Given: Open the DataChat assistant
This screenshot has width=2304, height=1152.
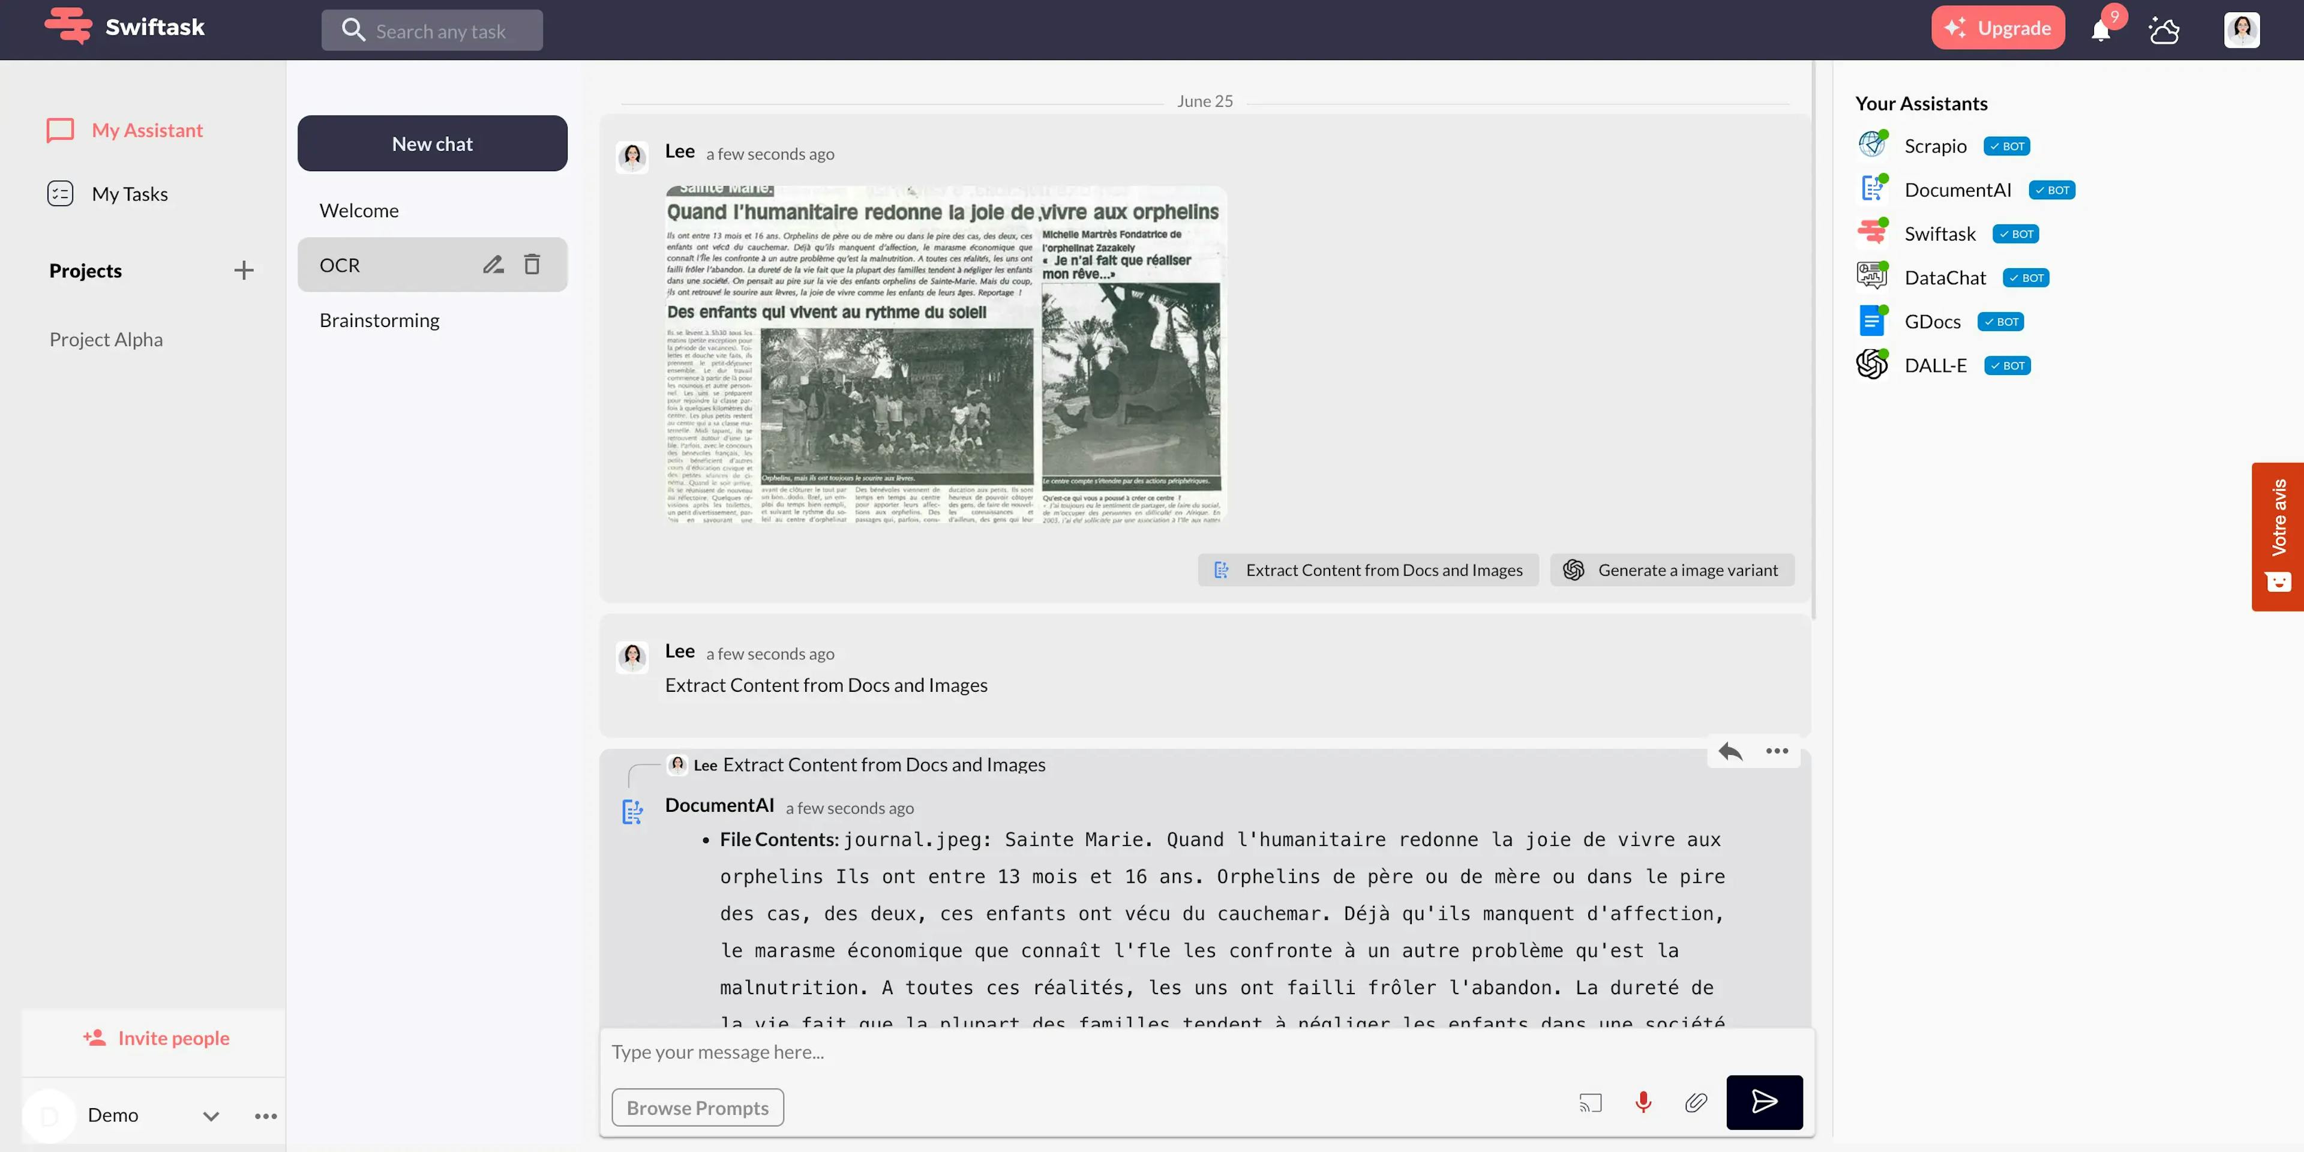Looking at the screenshot, I should (x=1873, y=277).
